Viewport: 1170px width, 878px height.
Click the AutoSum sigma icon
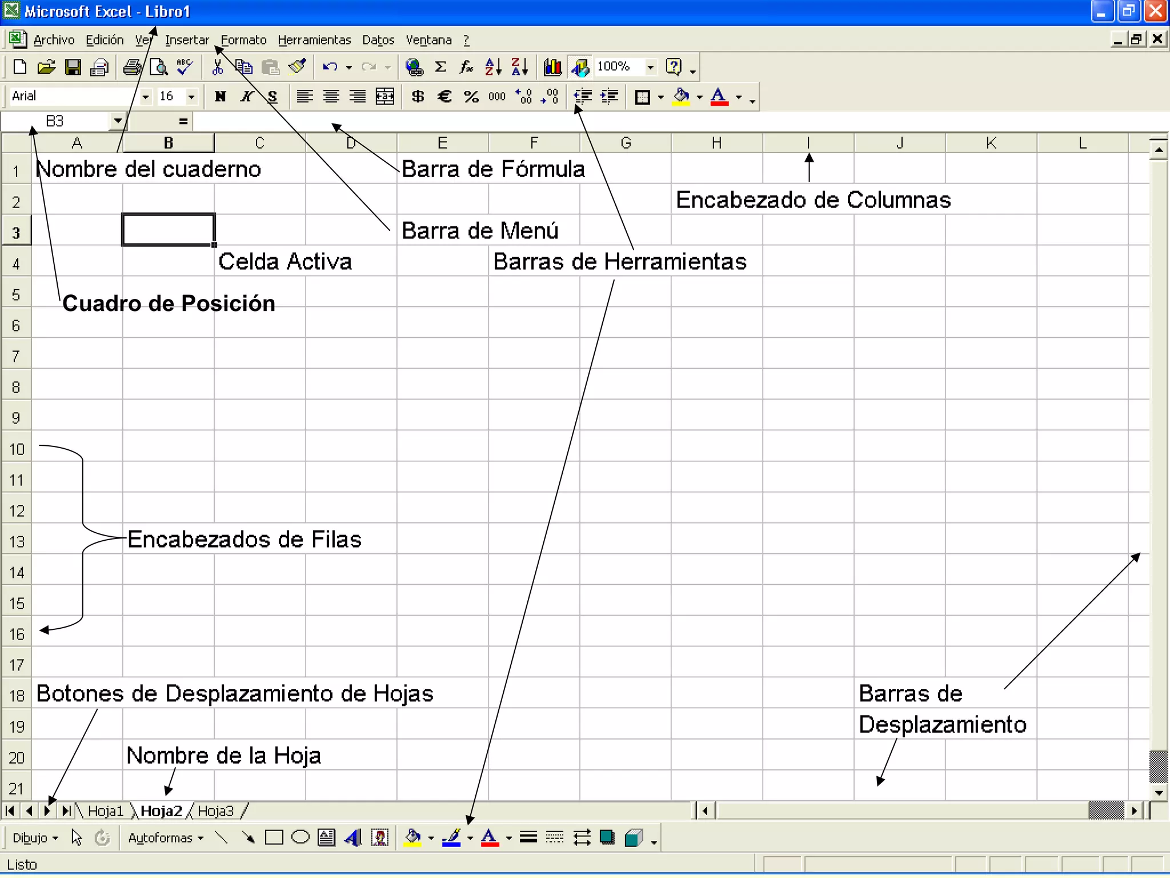tap(440, 67)
